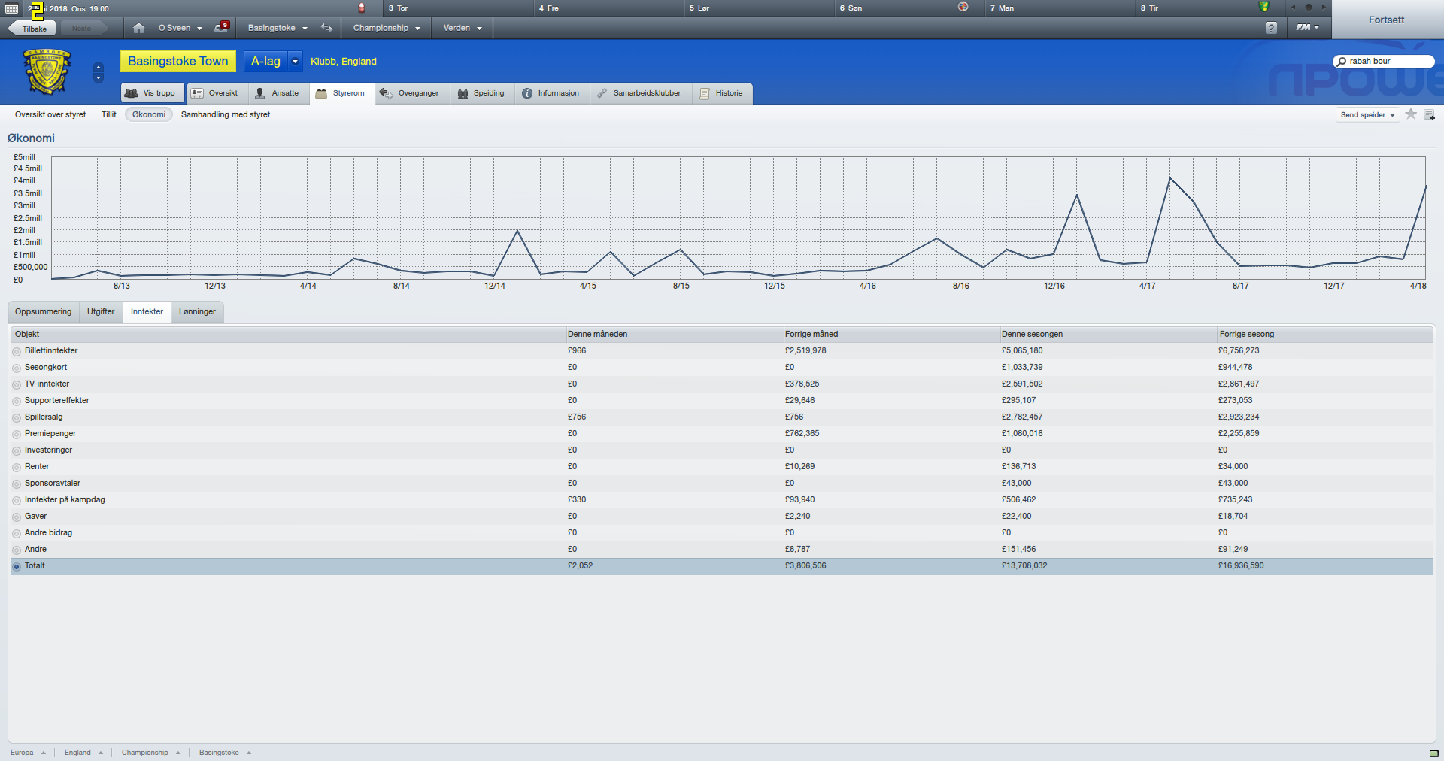Step to next club with down arrow
1444x761 pixels.
pyautogui.click(x=99, y=78)
